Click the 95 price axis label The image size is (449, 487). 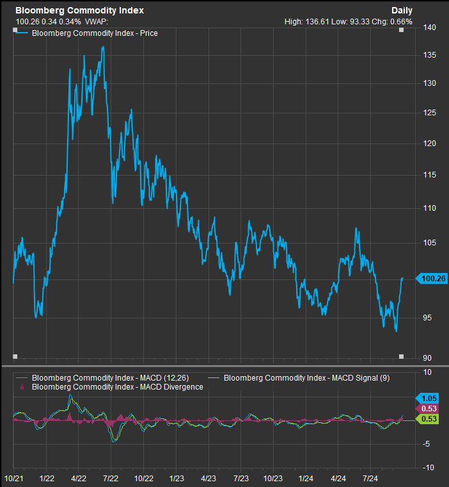427,318
